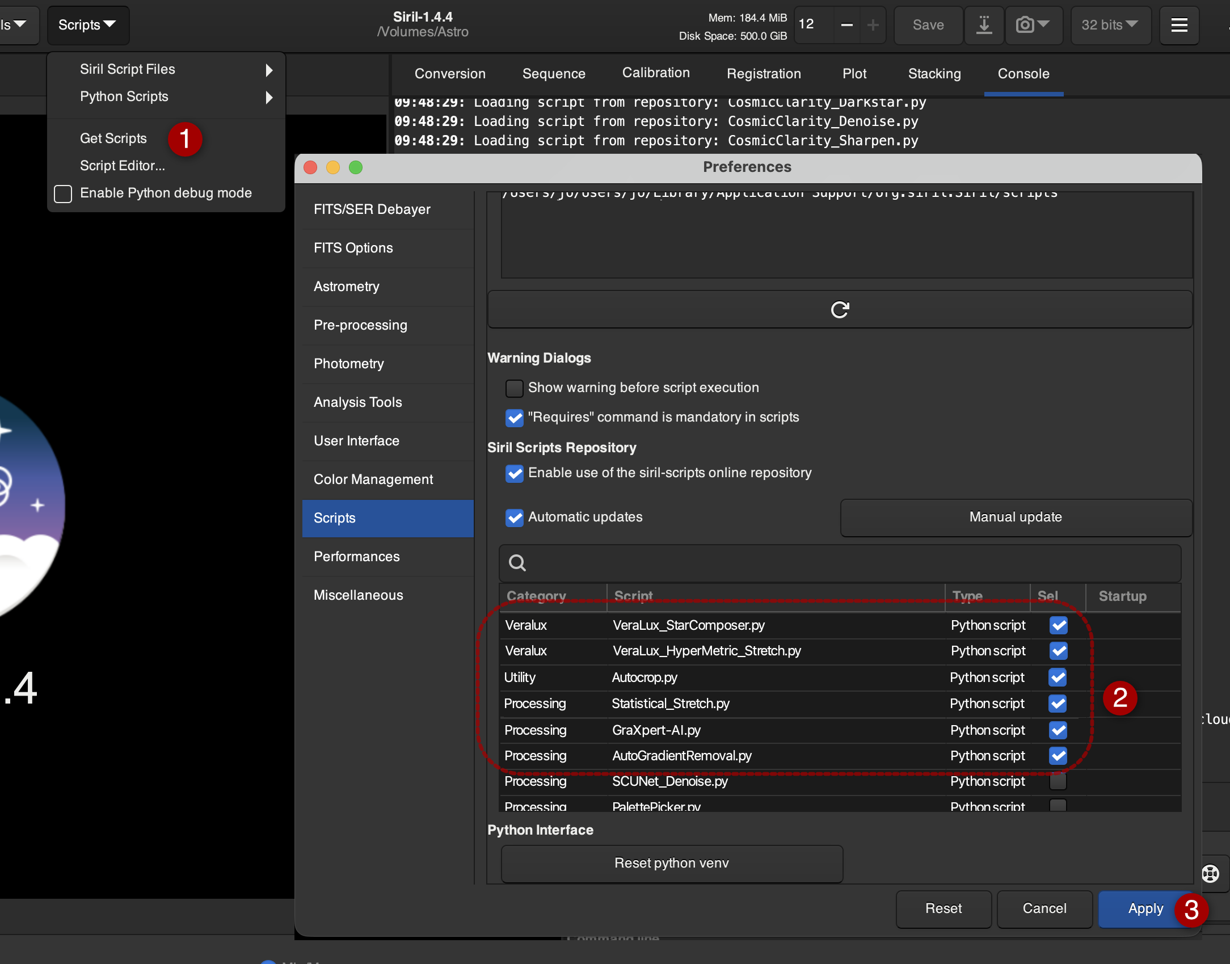Open the hamburger main menu
The width and height of the screenshot is (1230, 964).
(1179, 25)
